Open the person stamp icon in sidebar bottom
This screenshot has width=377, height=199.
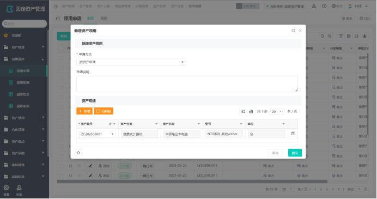coord(19,188)
